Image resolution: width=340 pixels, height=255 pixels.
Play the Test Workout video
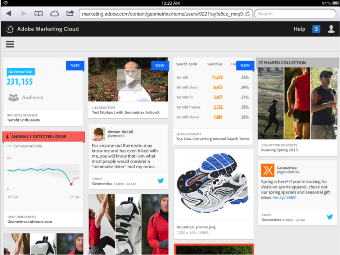click(x=128, y=80)
